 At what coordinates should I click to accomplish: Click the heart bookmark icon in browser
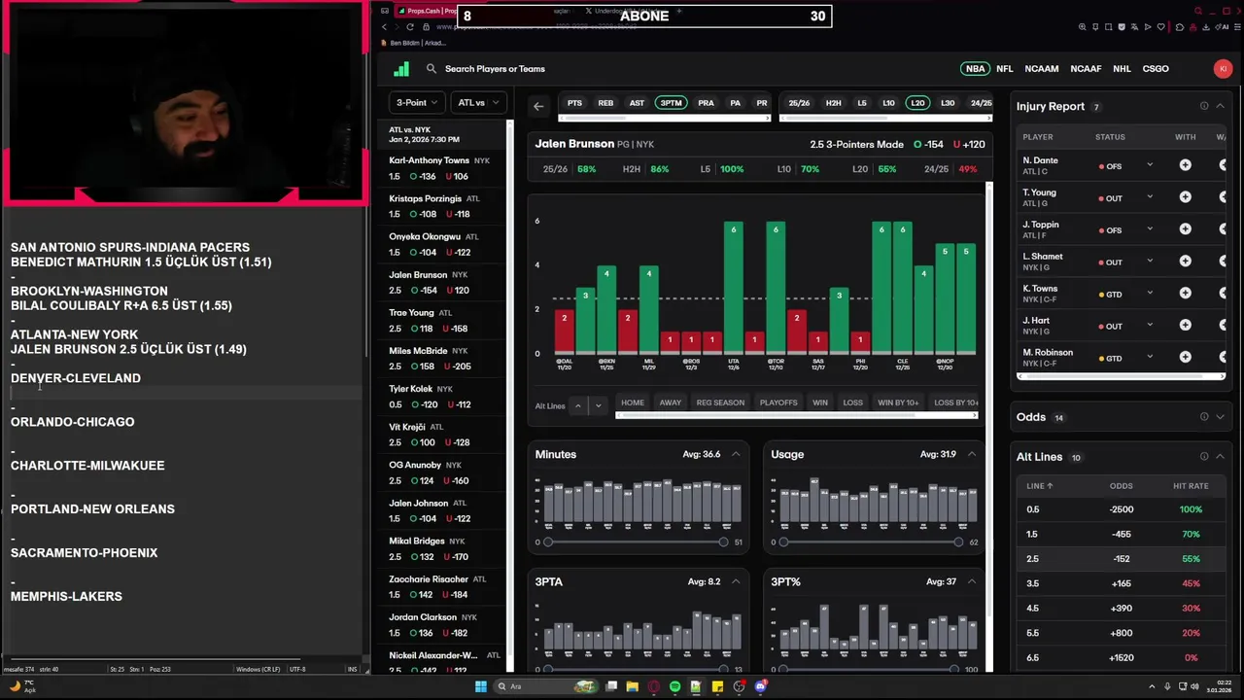(1159, 27)
